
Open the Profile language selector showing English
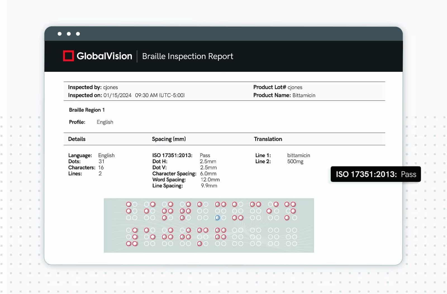pyautogui.click(x=105, y=122)
